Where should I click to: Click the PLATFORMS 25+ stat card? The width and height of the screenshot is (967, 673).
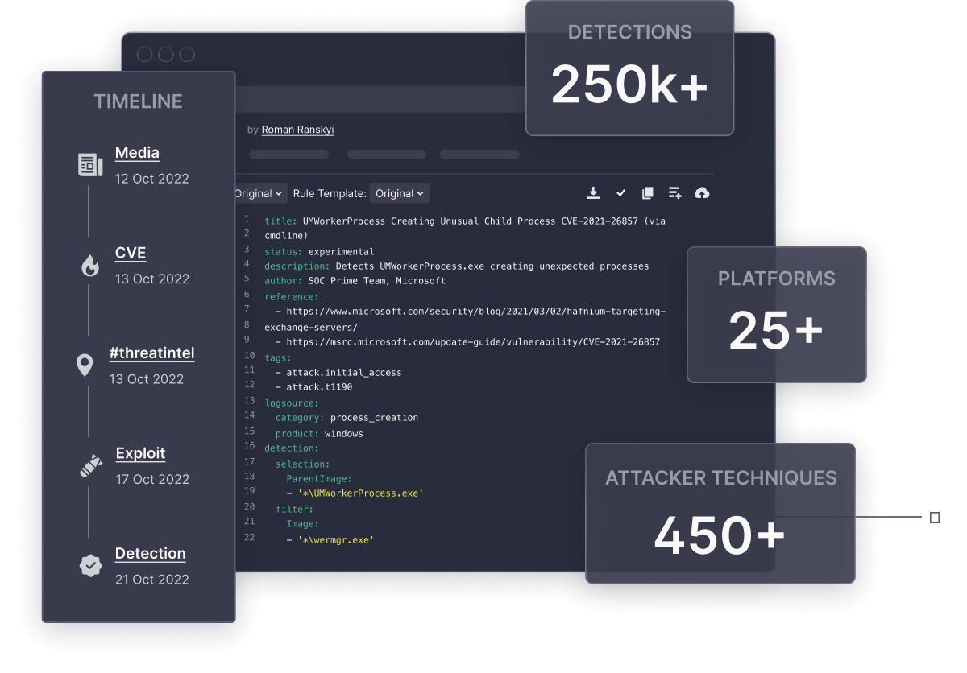click(x=776, y=314)
